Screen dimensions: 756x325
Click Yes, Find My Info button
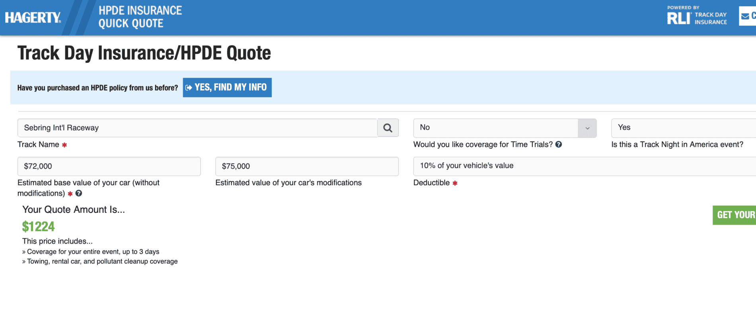[x=227, y=88]
